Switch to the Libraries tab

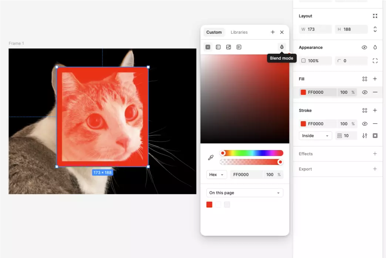239,32
